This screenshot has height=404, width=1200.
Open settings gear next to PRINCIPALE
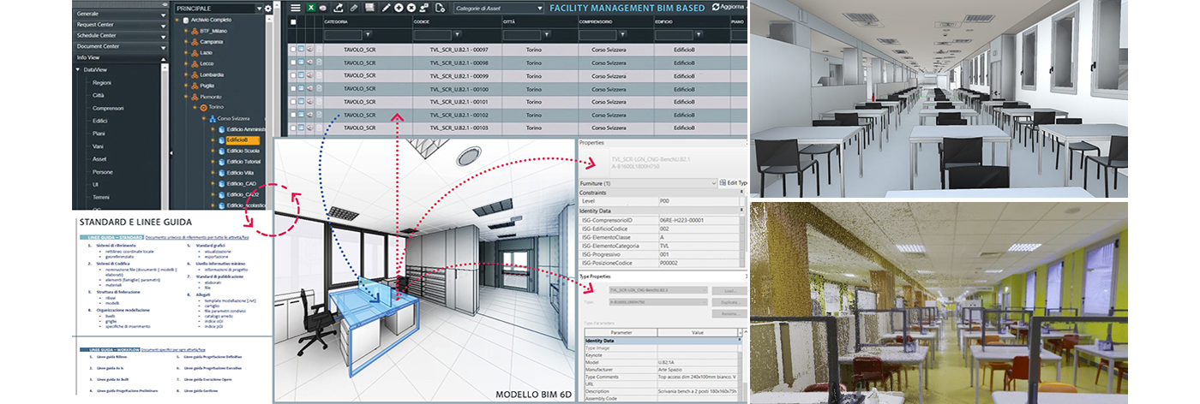click(x=268, y=9)
